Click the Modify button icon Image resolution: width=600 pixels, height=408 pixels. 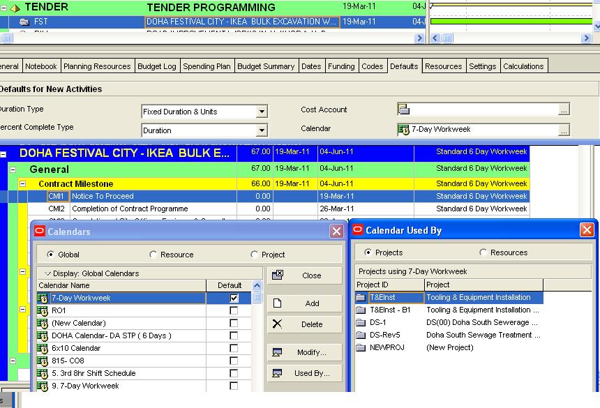point(277,352)
